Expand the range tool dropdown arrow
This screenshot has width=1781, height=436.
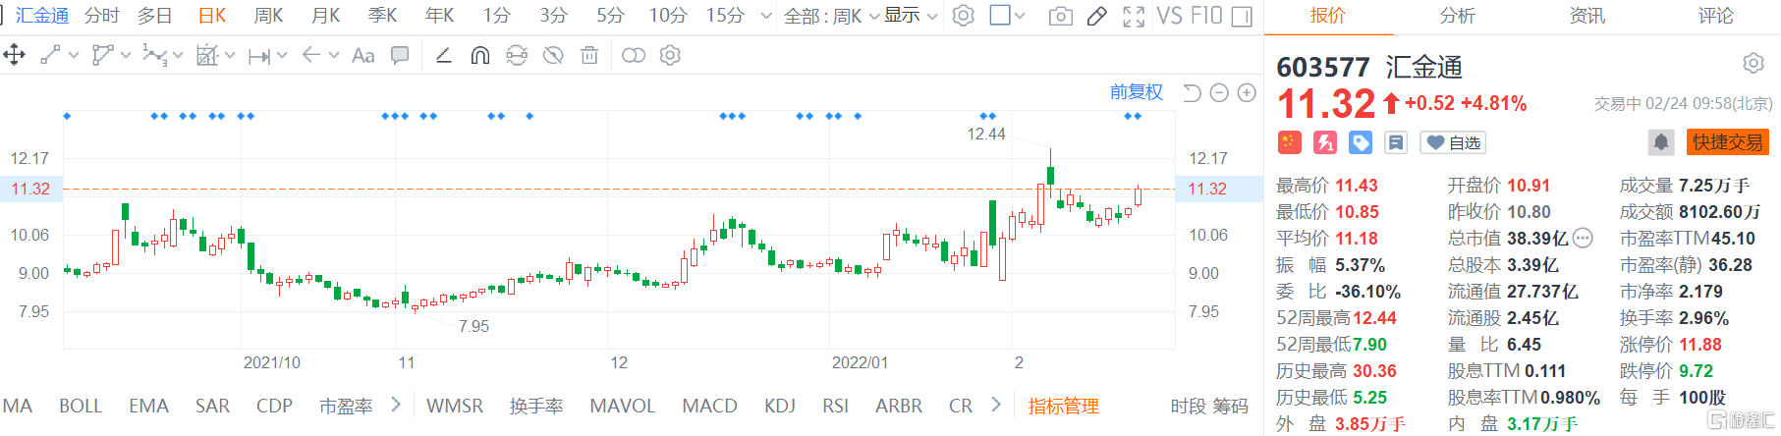click(x=282, y=56)
